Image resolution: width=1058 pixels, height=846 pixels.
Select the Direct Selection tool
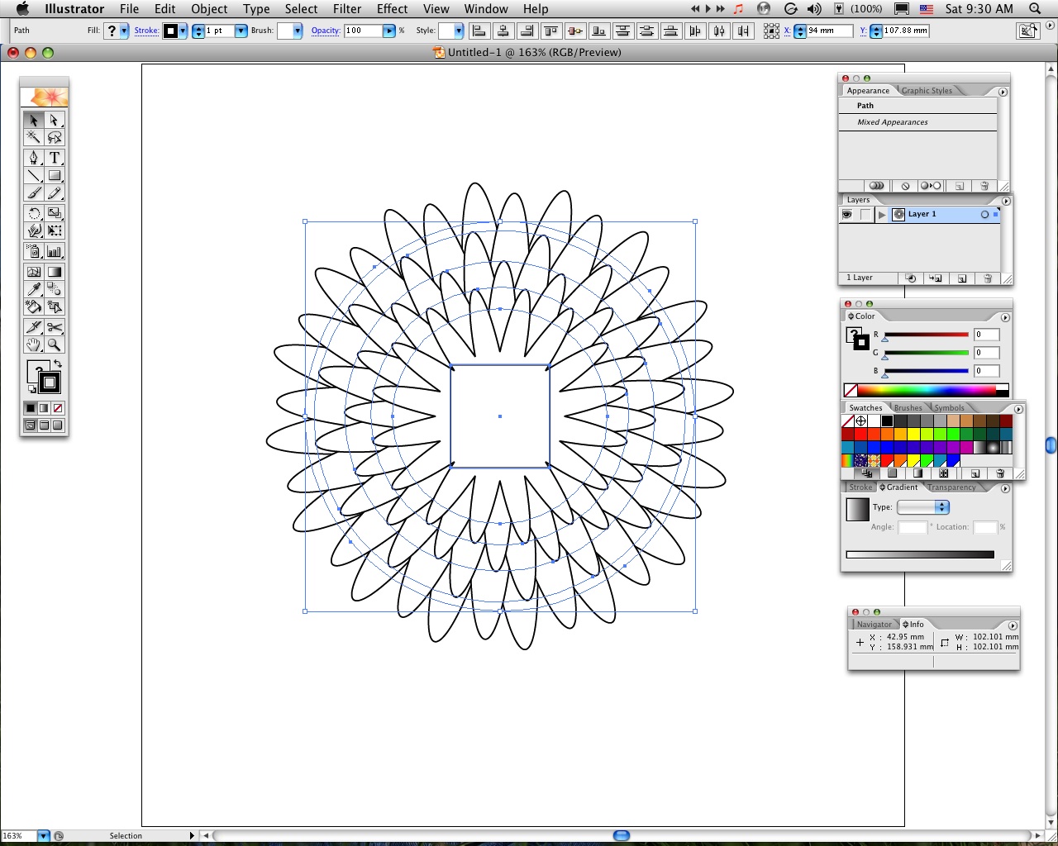[55, 121]
